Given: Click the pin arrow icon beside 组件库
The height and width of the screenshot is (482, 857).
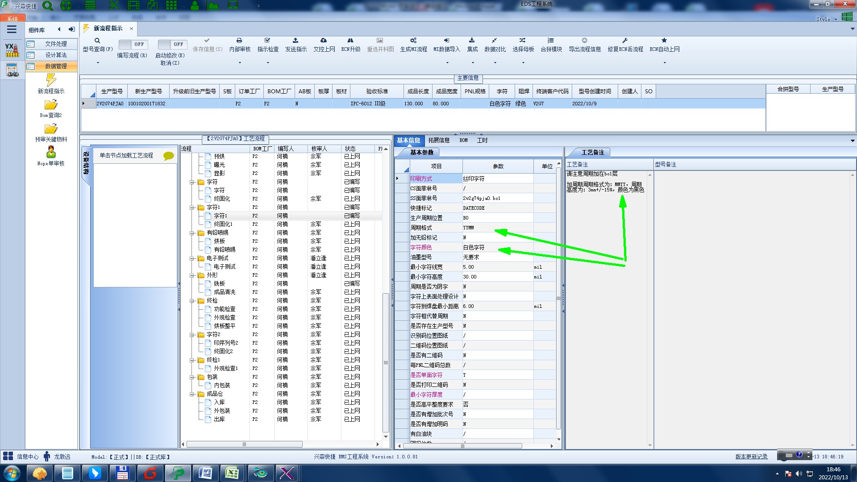Looking at the screenshot, I should point(71,29).
